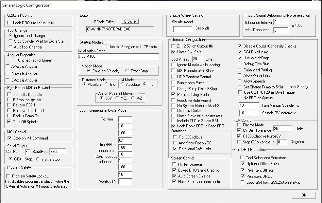
Task: Select X-Y active plane of movement
Action: 101,98
